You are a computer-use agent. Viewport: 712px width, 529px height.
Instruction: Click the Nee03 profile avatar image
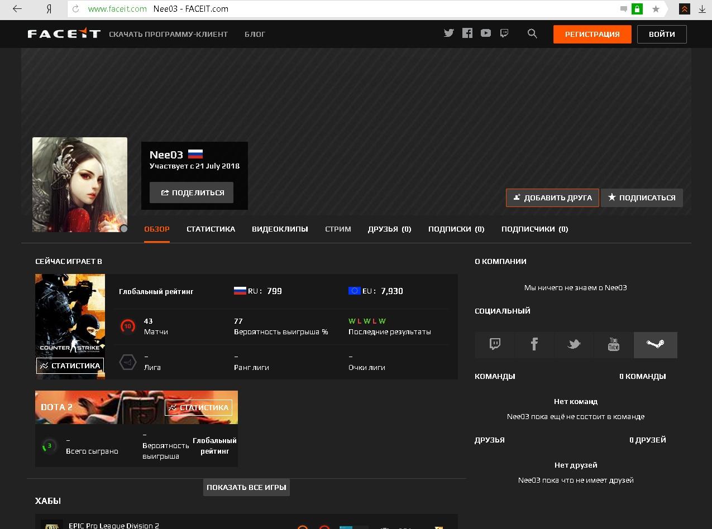(80, 184)
